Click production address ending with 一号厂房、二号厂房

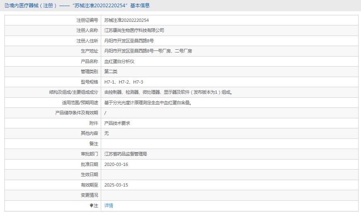click(148, 51)
